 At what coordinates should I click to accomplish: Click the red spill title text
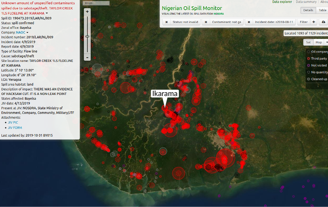[x=38, y=8]
